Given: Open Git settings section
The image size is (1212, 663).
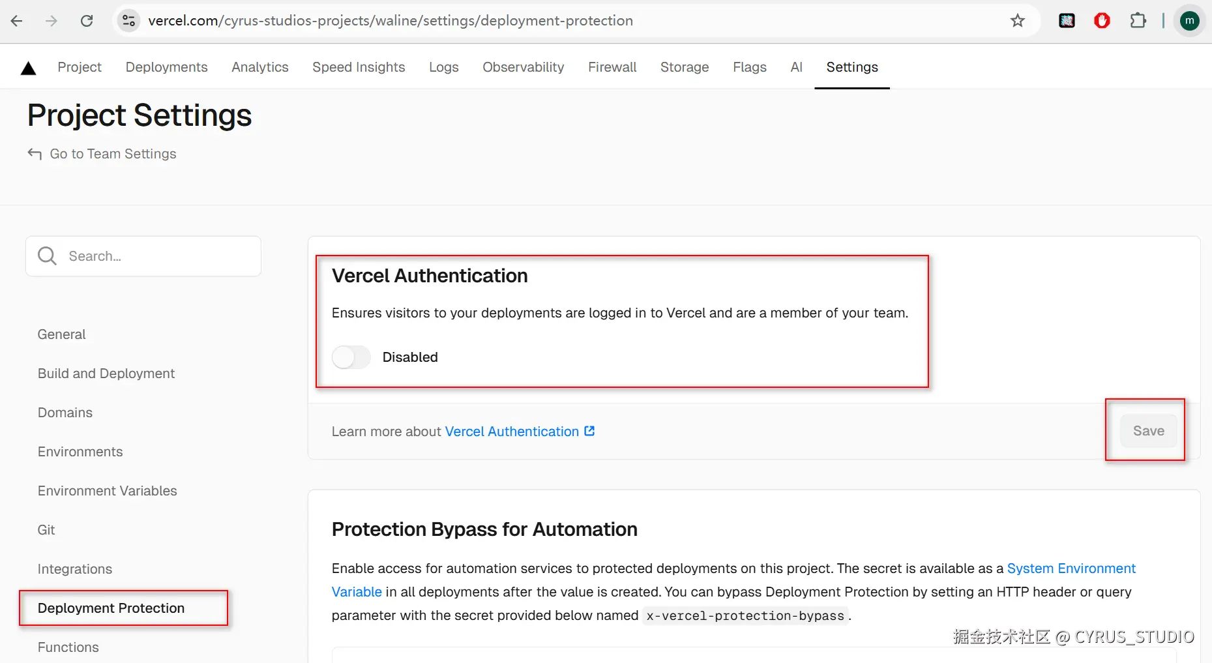Looking at the screenshot, I should (46, 530).
